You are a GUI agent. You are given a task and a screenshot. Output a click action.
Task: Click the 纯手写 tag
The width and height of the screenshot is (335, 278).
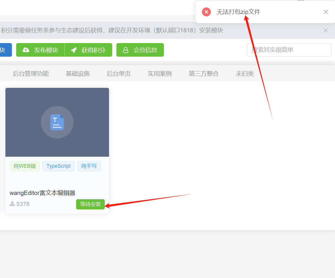(x=89, y=166)
